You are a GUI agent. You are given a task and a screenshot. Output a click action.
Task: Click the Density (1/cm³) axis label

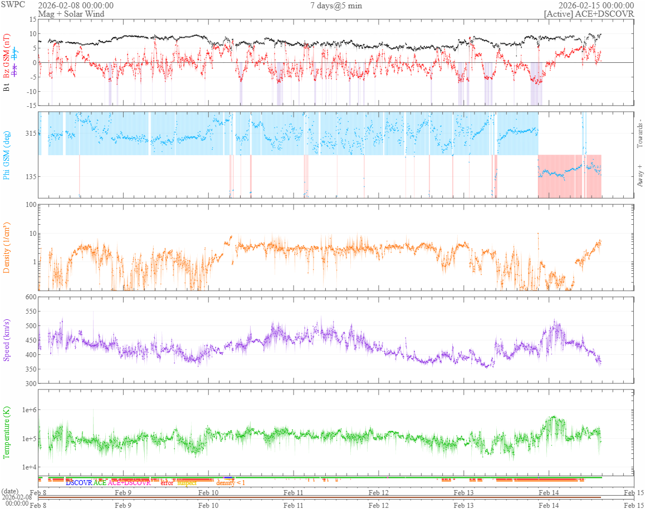(x=6, y=248)
